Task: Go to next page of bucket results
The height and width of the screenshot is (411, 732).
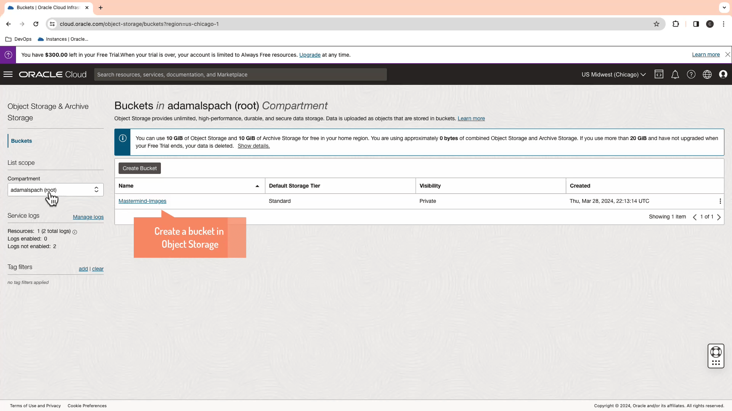Action: (719, 217)
